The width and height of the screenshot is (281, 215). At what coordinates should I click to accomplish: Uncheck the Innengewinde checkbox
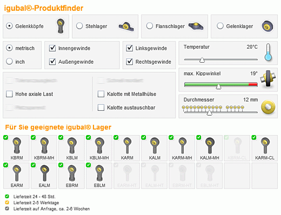point(52,48)
